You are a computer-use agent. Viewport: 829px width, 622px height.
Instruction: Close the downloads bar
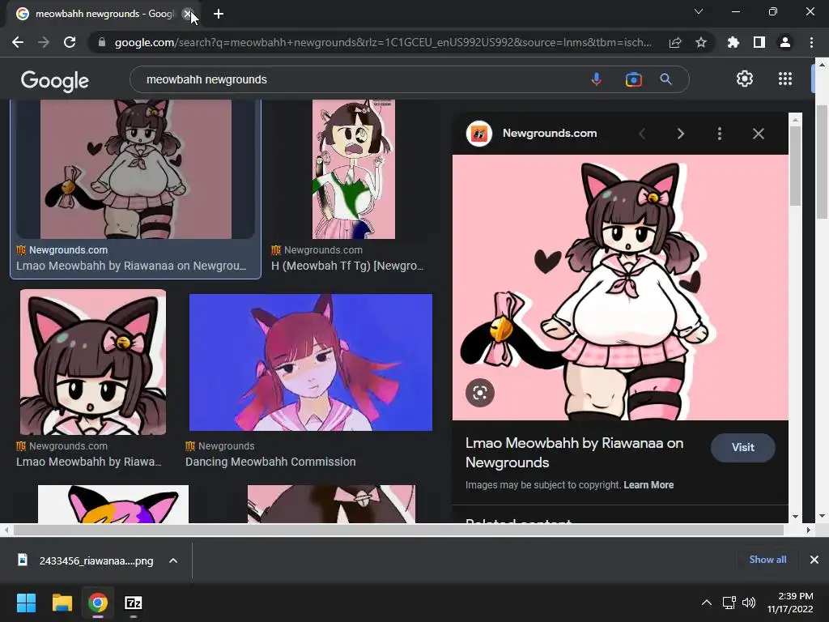[814, 560]
